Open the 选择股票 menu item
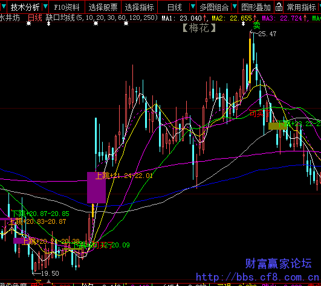Viewport: 321px width, 286px height. pos(103,8)
